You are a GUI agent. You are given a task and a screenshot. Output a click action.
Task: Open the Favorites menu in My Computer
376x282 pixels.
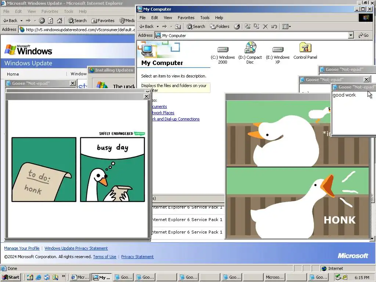[186, 18]
